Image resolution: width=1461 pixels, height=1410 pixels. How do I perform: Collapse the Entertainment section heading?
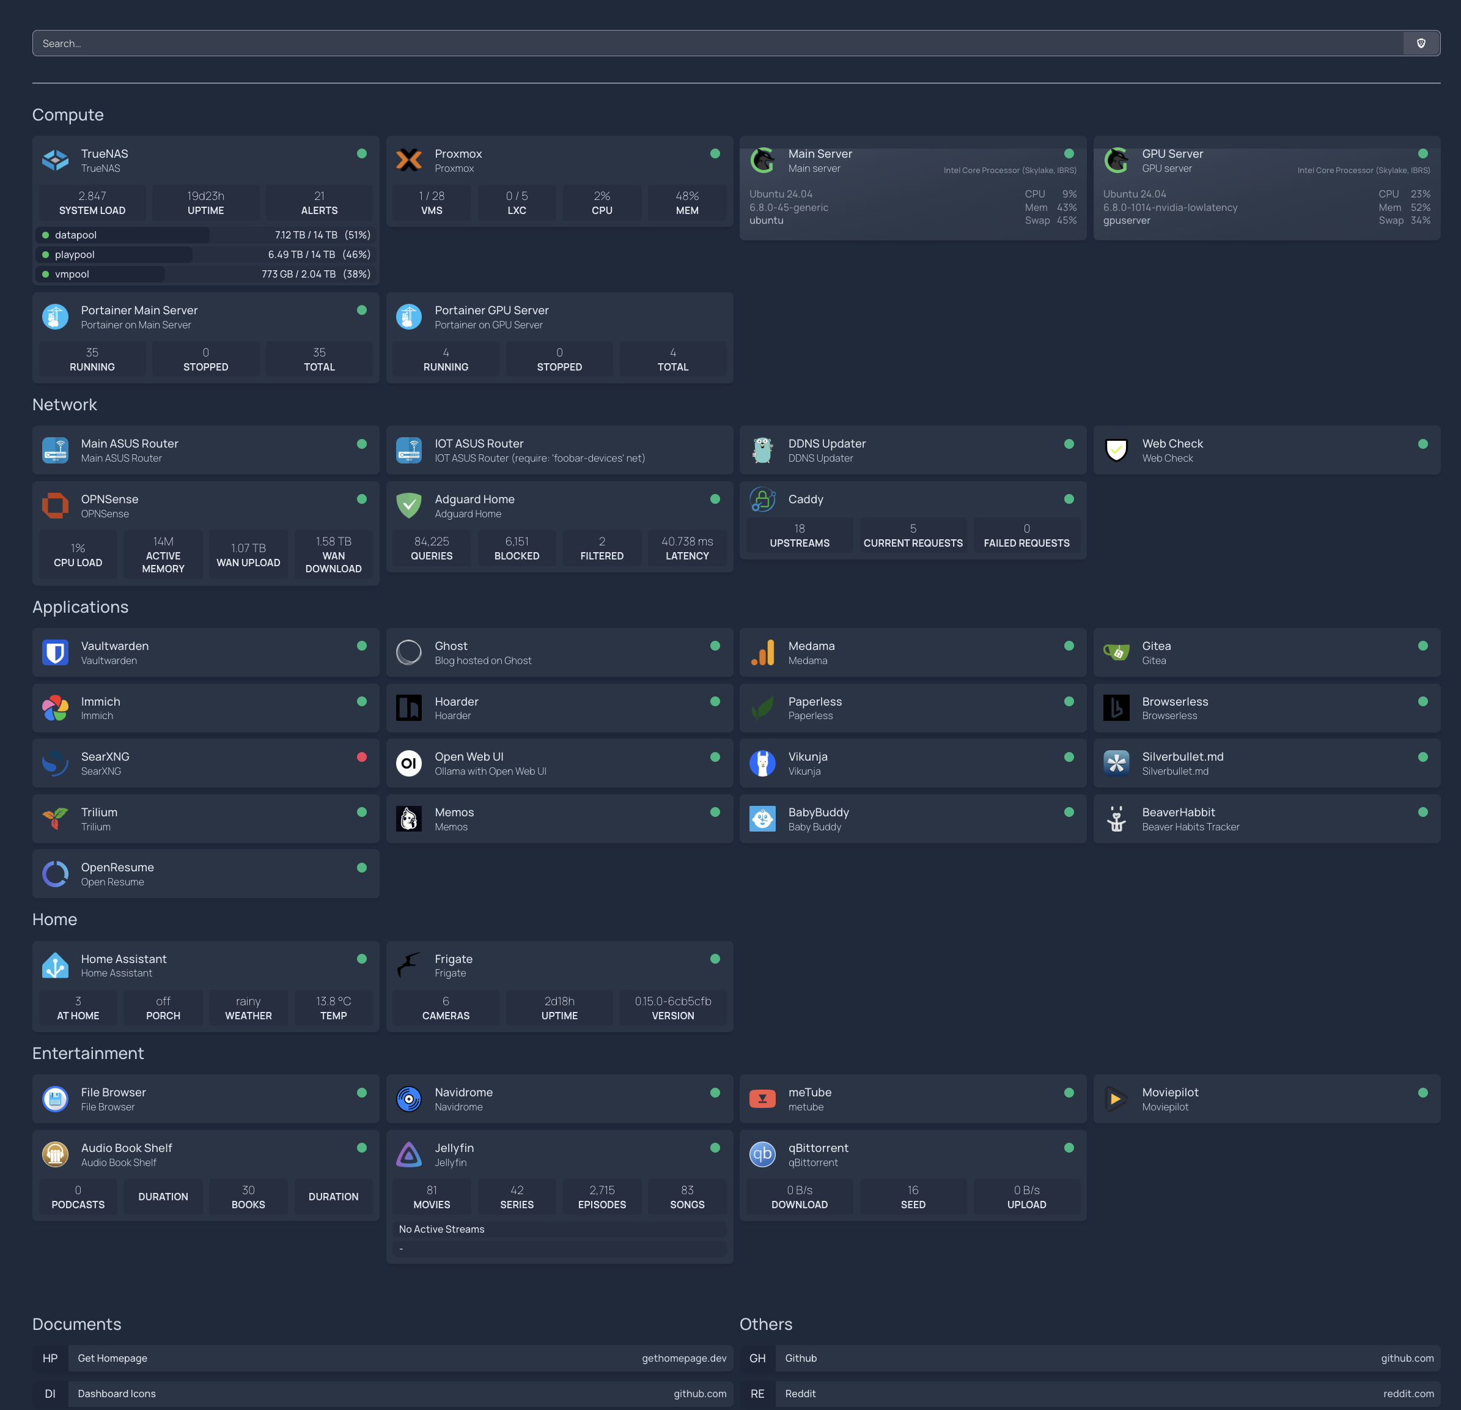tap(88, 1053)
